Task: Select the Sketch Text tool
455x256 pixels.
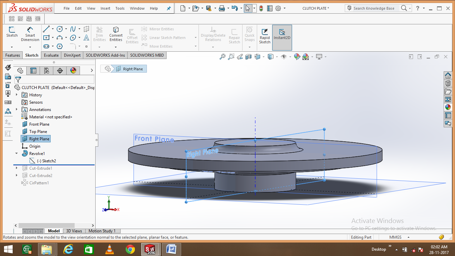Action: click(x=86, y=38)
